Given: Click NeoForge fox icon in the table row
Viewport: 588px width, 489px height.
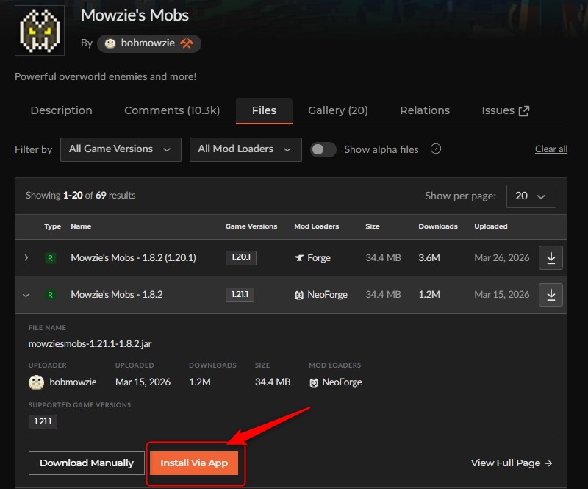Looking at the screenshot, I should [x=299, y=296].
